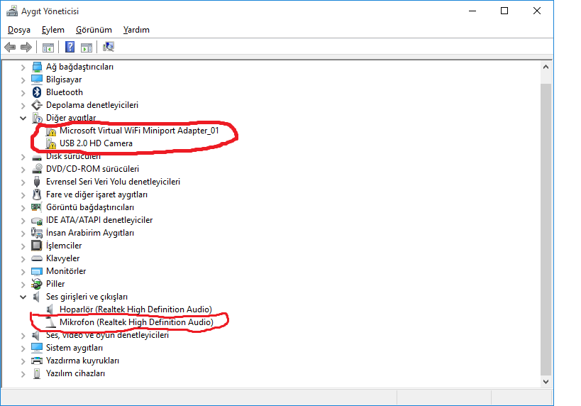The width and height of the screenshot is (581, 406).
Task: Click the Depolama denetleyicileri icon
Action: 37,105
